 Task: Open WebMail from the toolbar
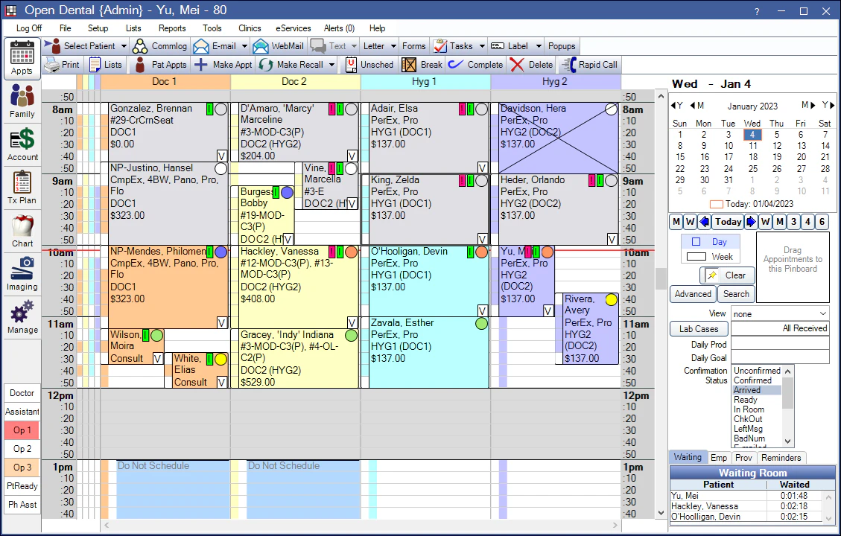[x=278, y=46]
